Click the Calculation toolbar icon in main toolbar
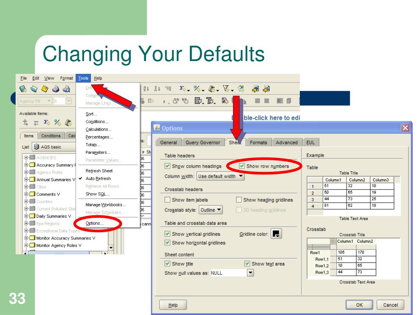 tap(212, 89)
